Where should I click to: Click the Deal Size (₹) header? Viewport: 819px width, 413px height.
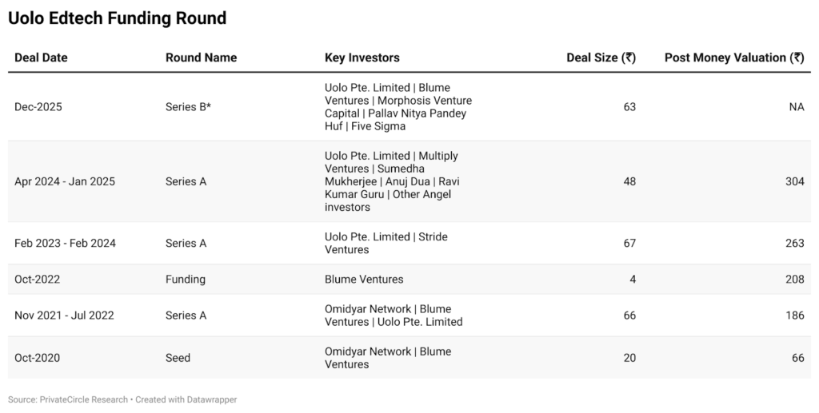click(x=601, y=58)
